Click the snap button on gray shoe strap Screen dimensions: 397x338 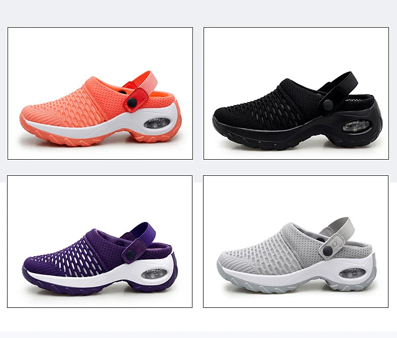click(328, 251)
